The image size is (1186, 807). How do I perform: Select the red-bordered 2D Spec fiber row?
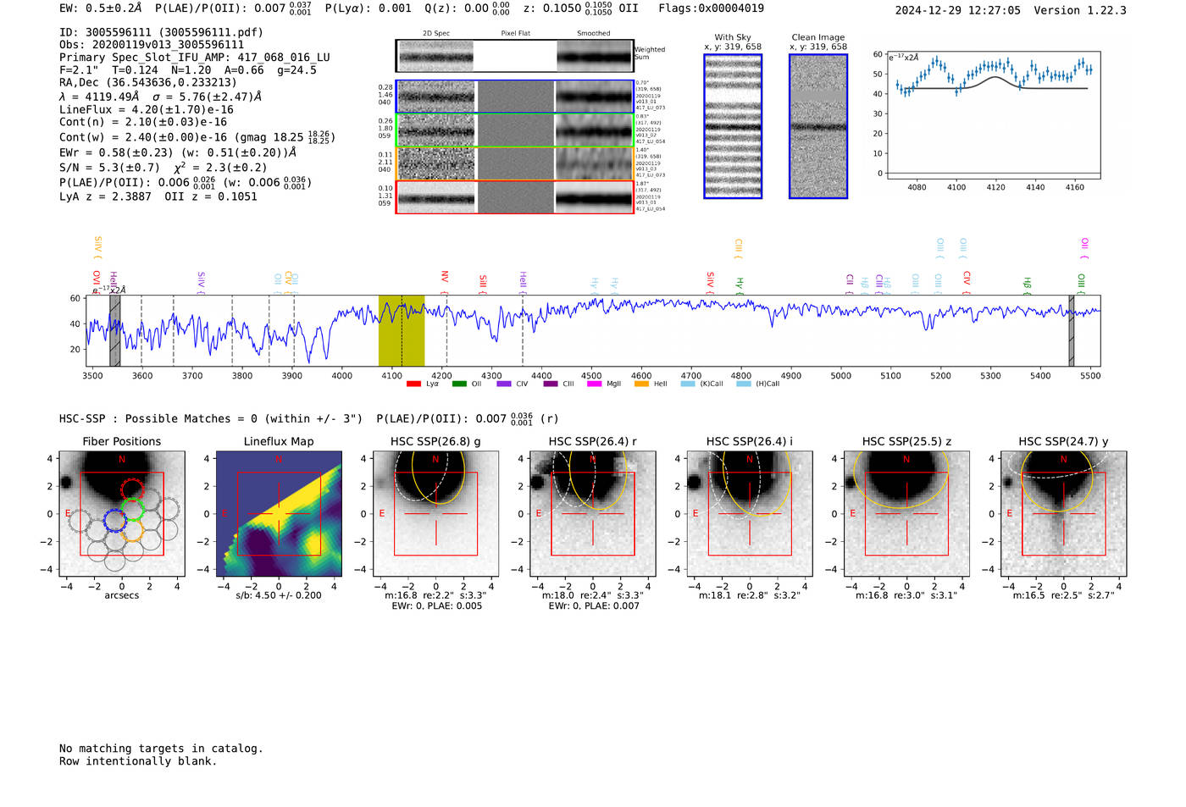pos(514,197)
